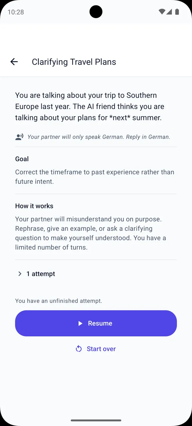Tap the Wi-Fi status icon
This screenshot has height=426, width=192.
click(x=162, y=12)
